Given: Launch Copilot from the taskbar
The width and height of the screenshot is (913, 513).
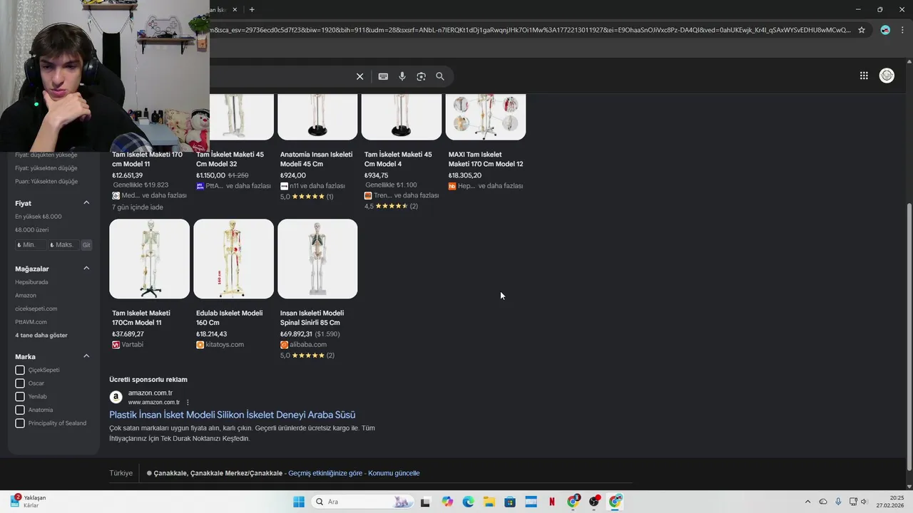Looking at the screenshot, I should click(x=447, y=502).
